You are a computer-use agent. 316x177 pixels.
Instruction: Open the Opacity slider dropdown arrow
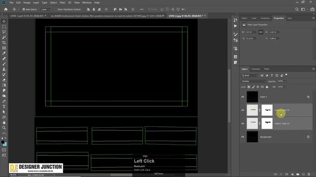pos(285,81)
